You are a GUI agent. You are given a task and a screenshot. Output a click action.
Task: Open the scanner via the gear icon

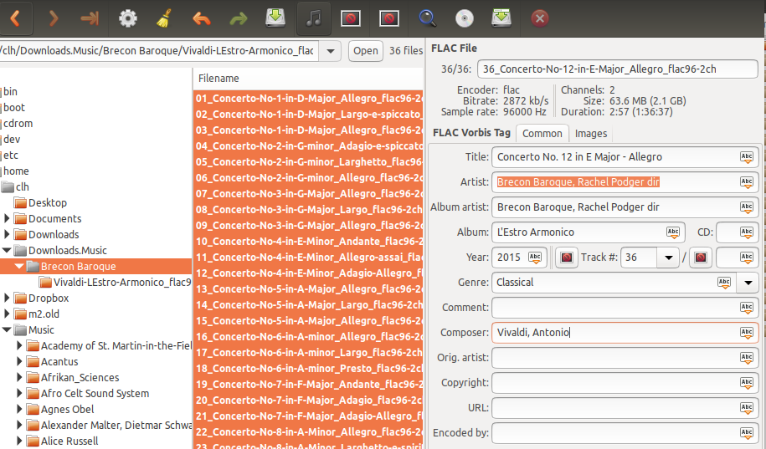coord(128,18)
